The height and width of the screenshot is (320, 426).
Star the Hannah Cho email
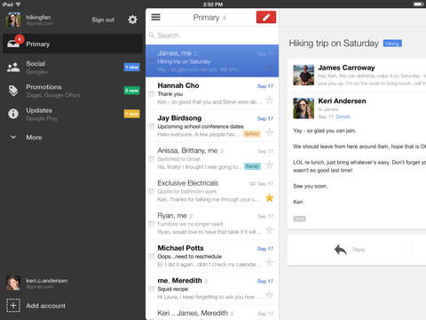click(x=269, y=100)
